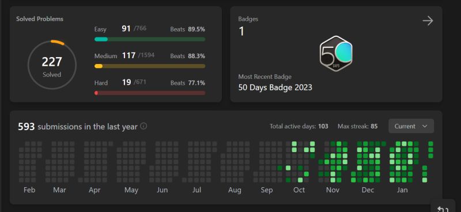Click the Solved Problems heading
Image resolution: width=461 pixels, height=212 pixels.
[x=40, y=19]
